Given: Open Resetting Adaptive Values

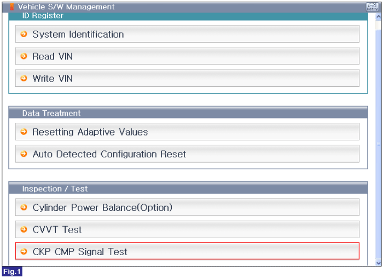Looking at the screenshot, I should (x=187, y=132).
